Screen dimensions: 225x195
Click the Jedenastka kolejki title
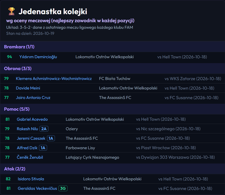tap(53, 11)
